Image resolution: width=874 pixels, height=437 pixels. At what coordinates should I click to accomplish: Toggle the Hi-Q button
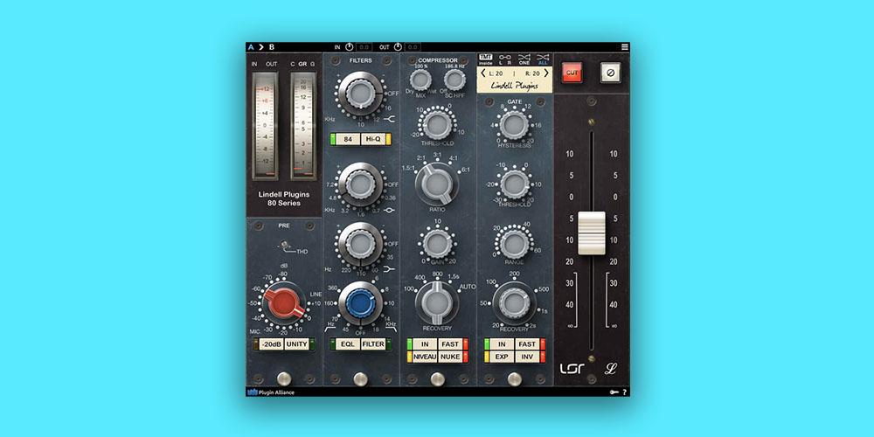tap(373, 139)
